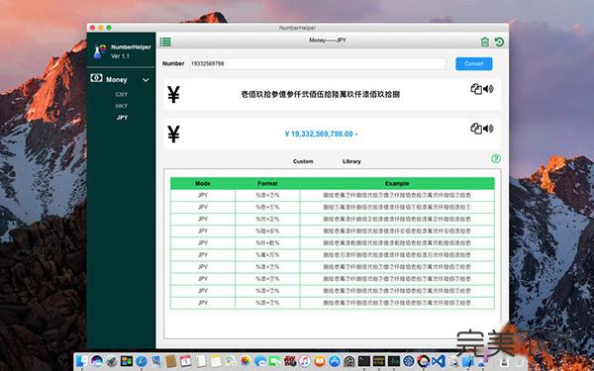Open iTunes music icon in dock
594x371 pixels.
point(305,361)
